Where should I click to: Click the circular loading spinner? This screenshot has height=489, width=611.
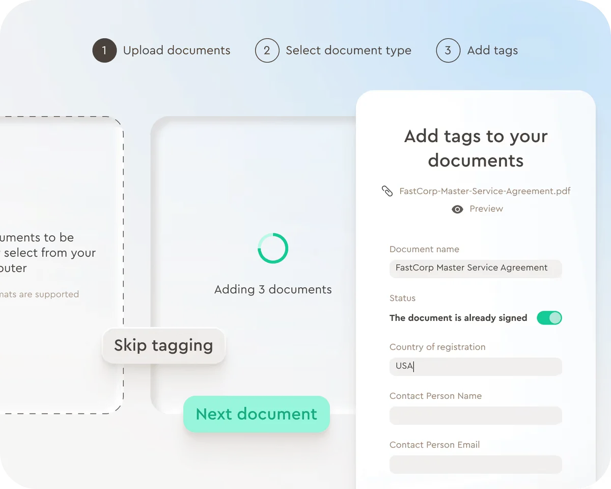273,248
